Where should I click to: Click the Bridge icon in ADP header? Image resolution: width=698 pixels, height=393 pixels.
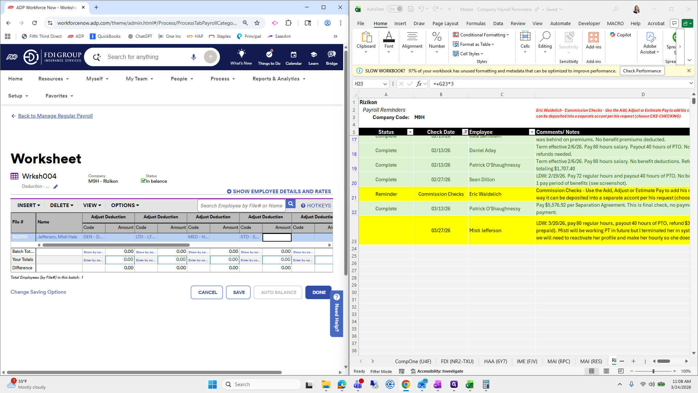click(332, 55)
